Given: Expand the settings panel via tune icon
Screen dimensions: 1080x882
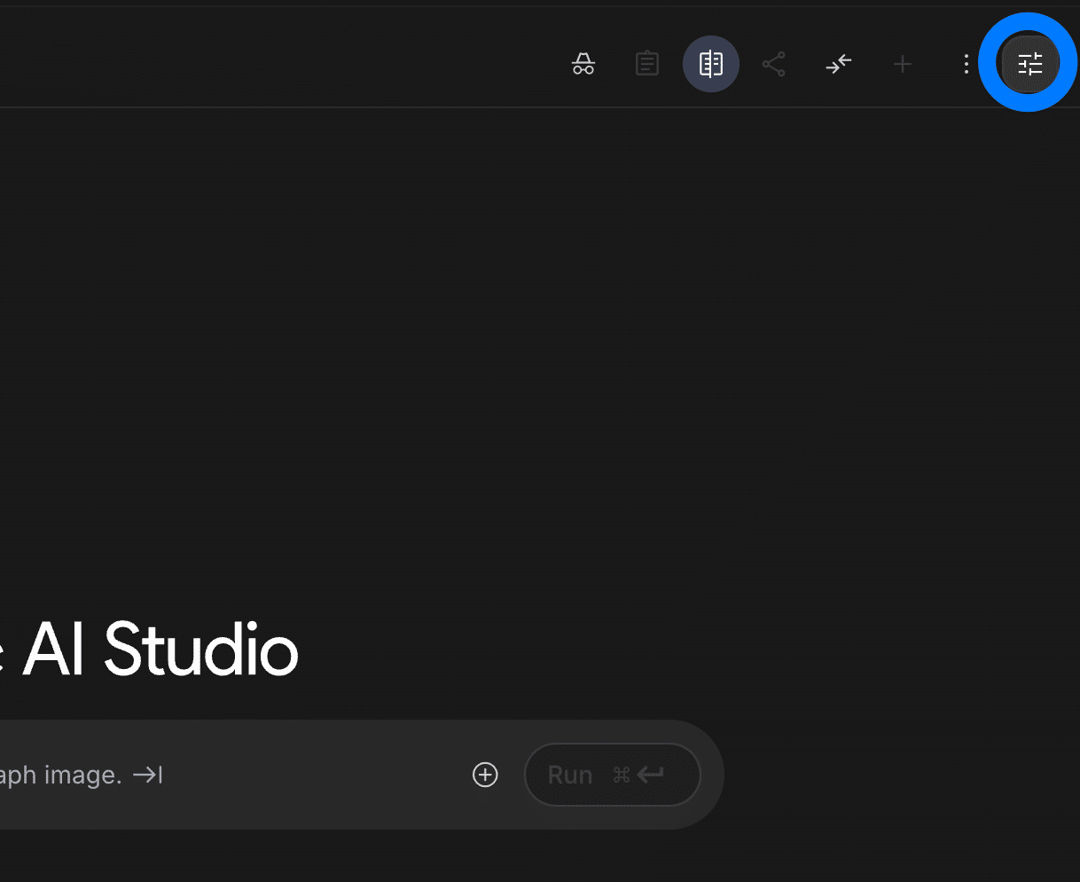Looking at the screenshot, I should click(x=1029, y=64).
